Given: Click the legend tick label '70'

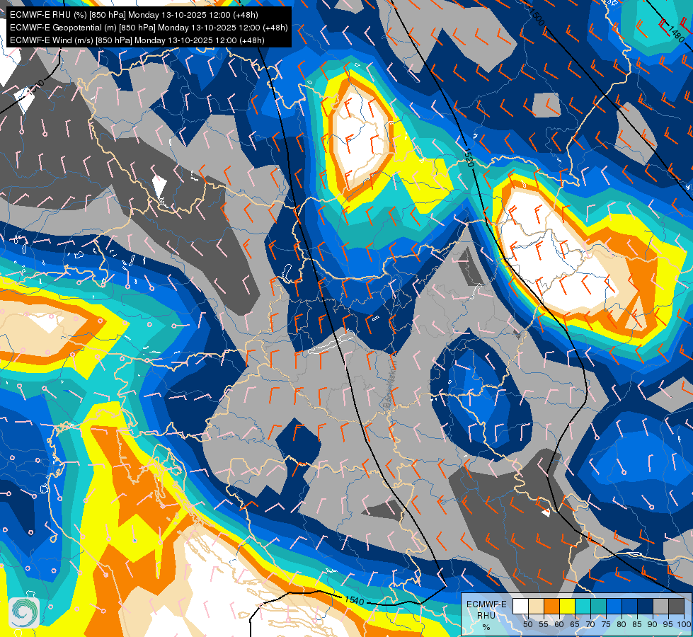Looking at the screenshot, I should 590,624.
